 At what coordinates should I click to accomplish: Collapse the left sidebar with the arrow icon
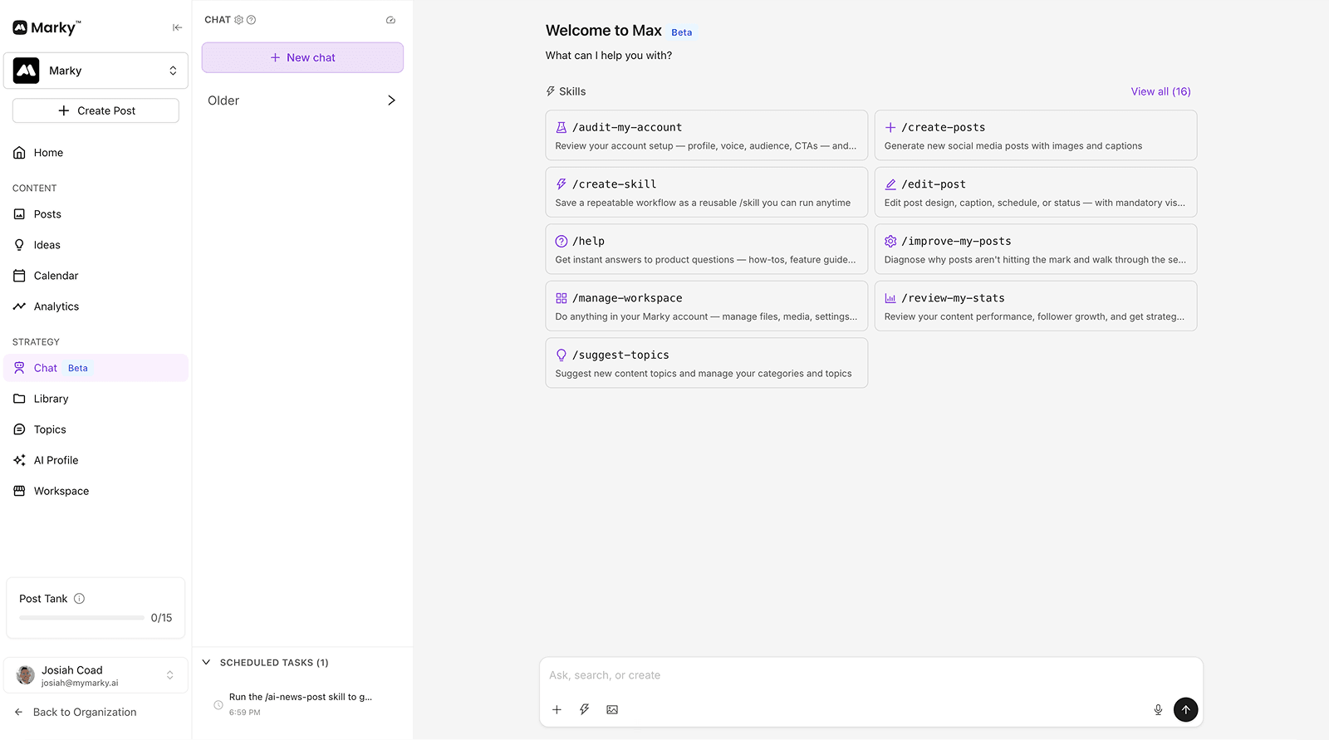(x=177, y=27)
